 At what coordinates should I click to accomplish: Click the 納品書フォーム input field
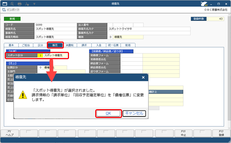[131, 64]
